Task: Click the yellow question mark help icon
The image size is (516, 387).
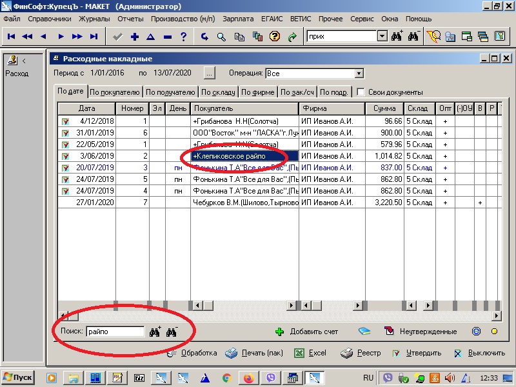Action: pos(274,37)
